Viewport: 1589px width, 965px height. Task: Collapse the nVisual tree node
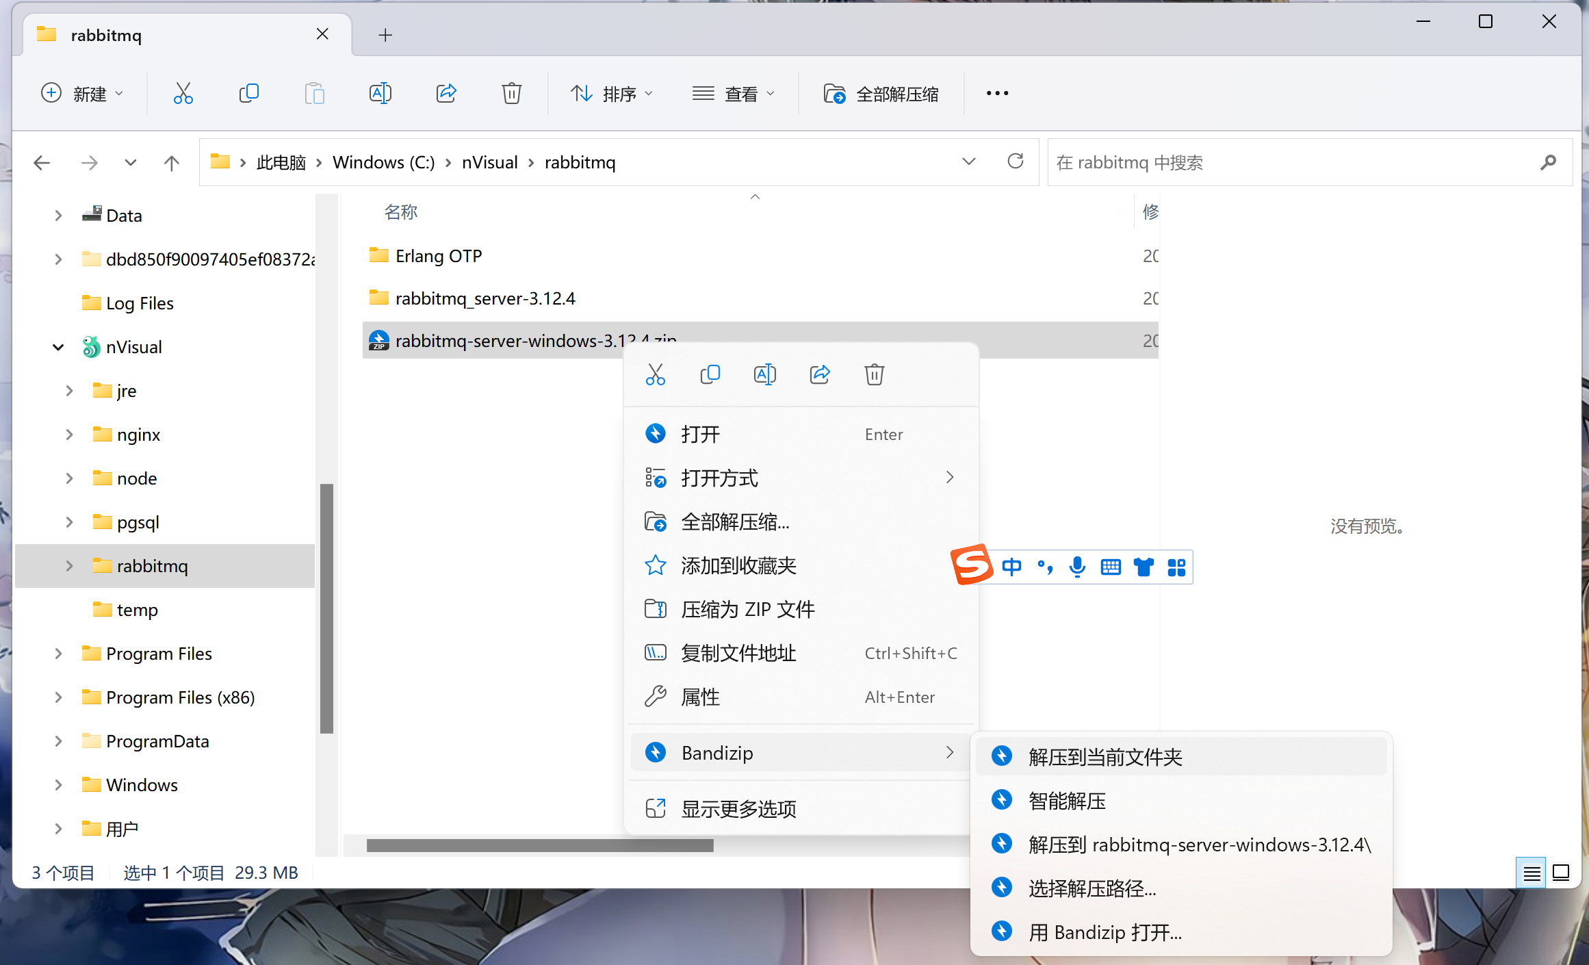[x=58, y=348]
